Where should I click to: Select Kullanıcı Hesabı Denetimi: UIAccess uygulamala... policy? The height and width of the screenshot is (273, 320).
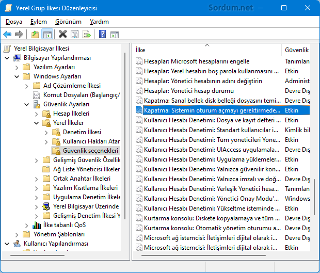212,150
